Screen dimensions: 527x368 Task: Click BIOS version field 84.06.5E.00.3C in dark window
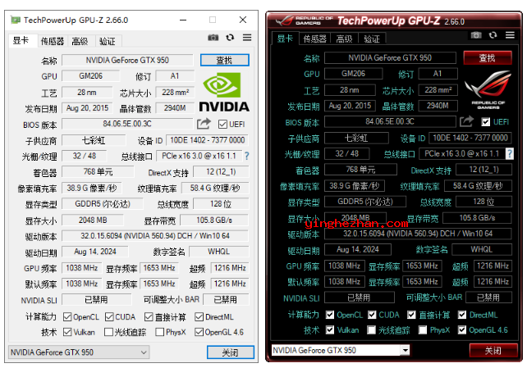(x=390, y=121)
